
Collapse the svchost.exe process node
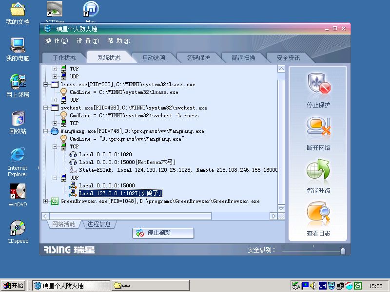(45, 108)
